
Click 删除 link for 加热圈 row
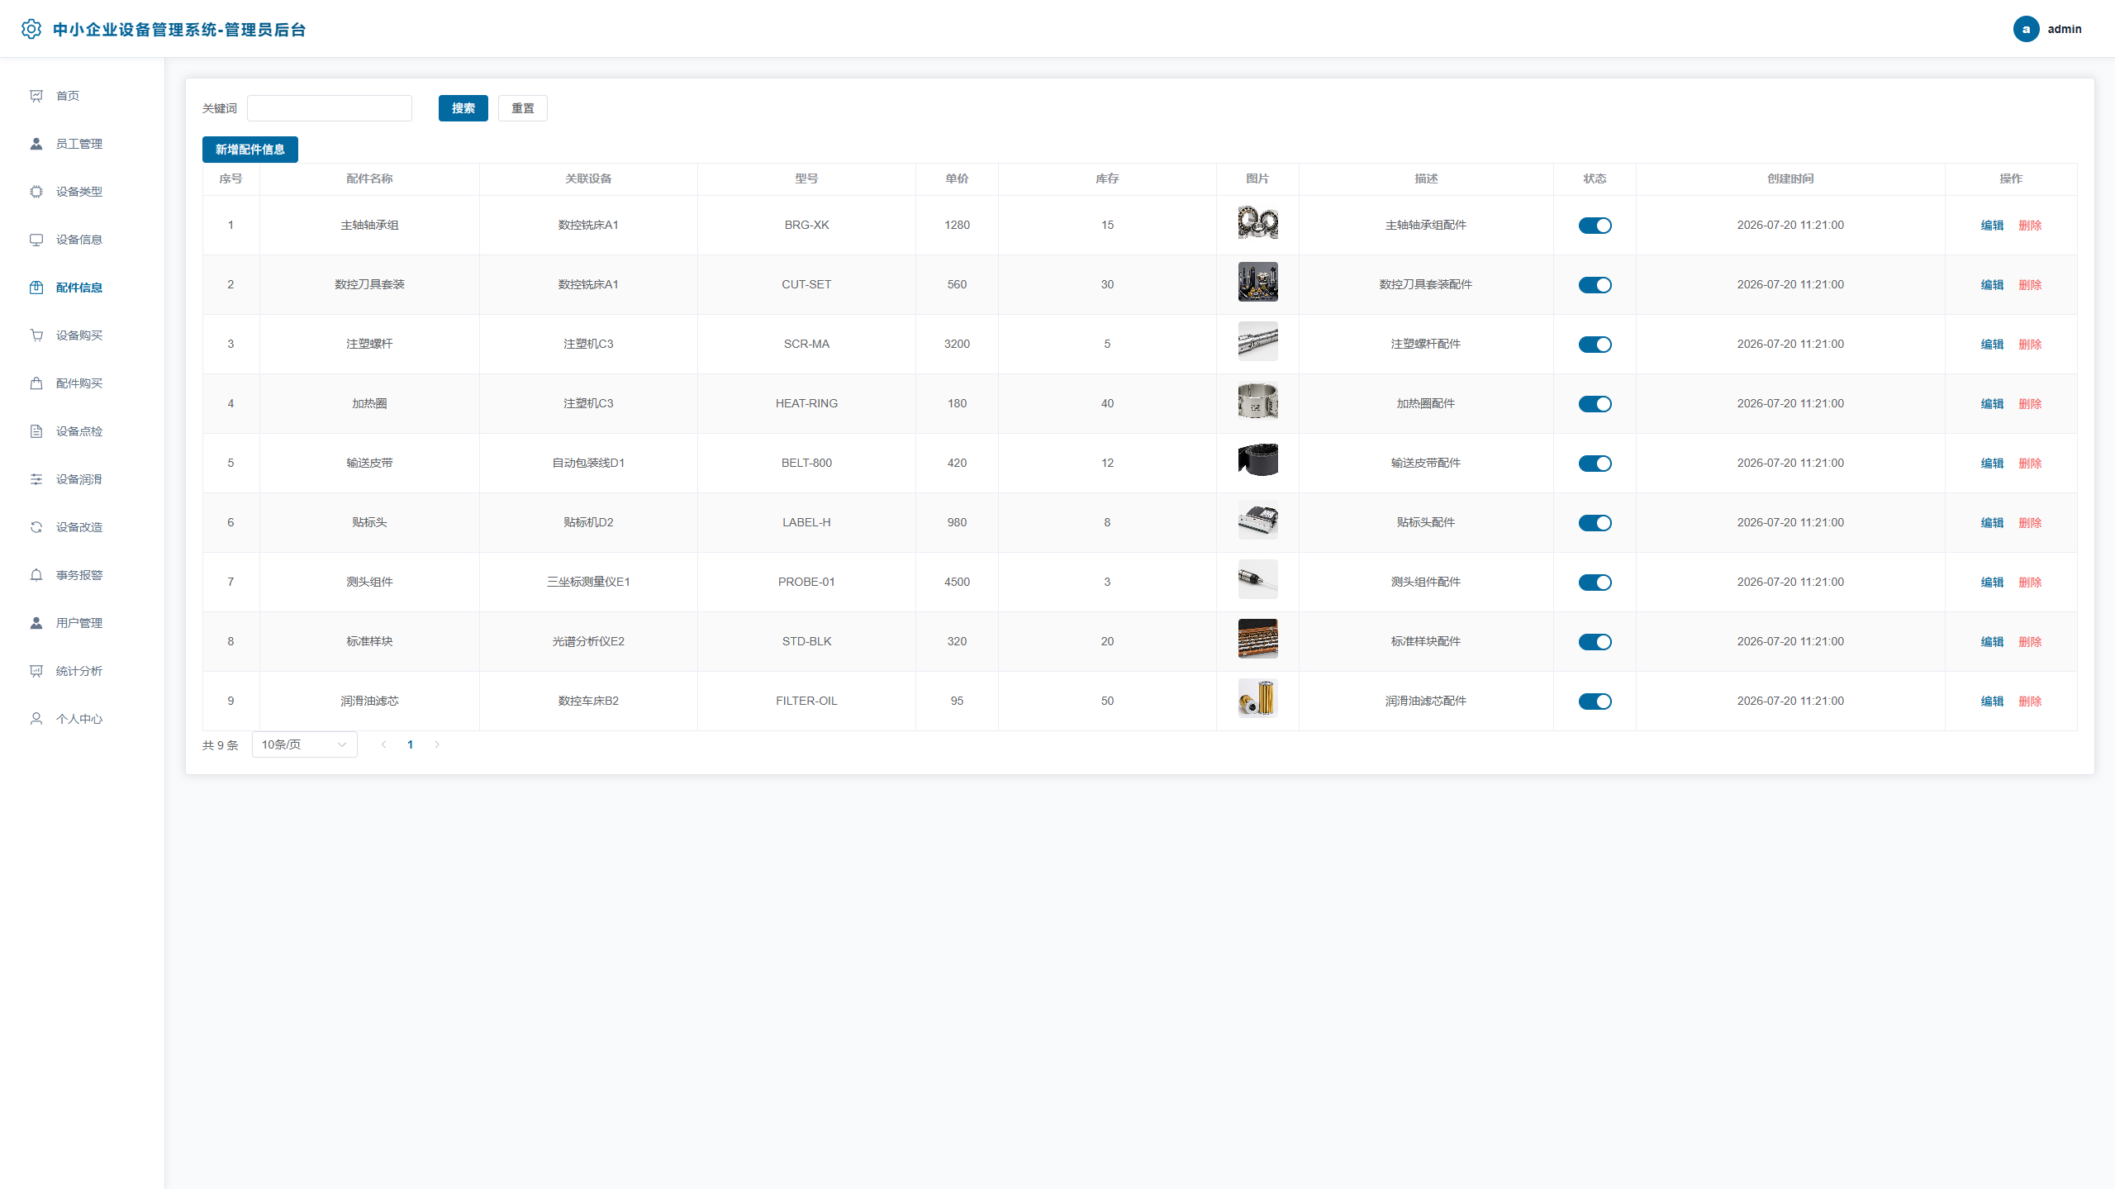point(2030,404)
